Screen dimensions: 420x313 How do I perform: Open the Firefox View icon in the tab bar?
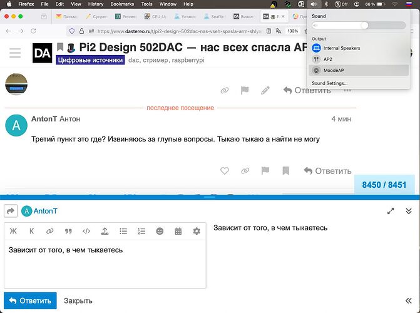44,17
